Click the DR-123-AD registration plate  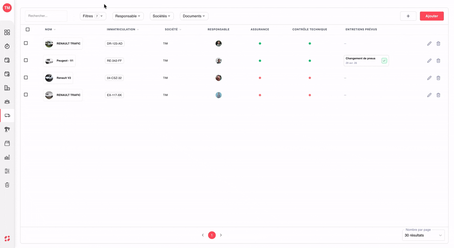pyautogui.click(x=115, y=43)
